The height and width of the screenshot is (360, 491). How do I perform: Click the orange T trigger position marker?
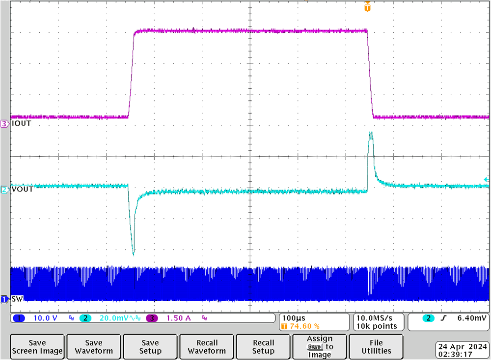[x=367, y=8]
